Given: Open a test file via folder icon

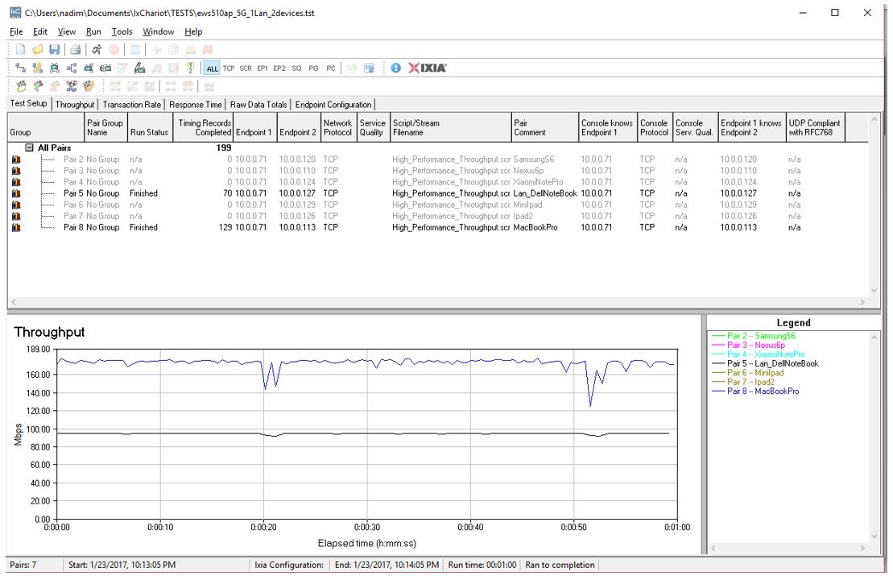Looking at the screenshot, I should point(38,50).
